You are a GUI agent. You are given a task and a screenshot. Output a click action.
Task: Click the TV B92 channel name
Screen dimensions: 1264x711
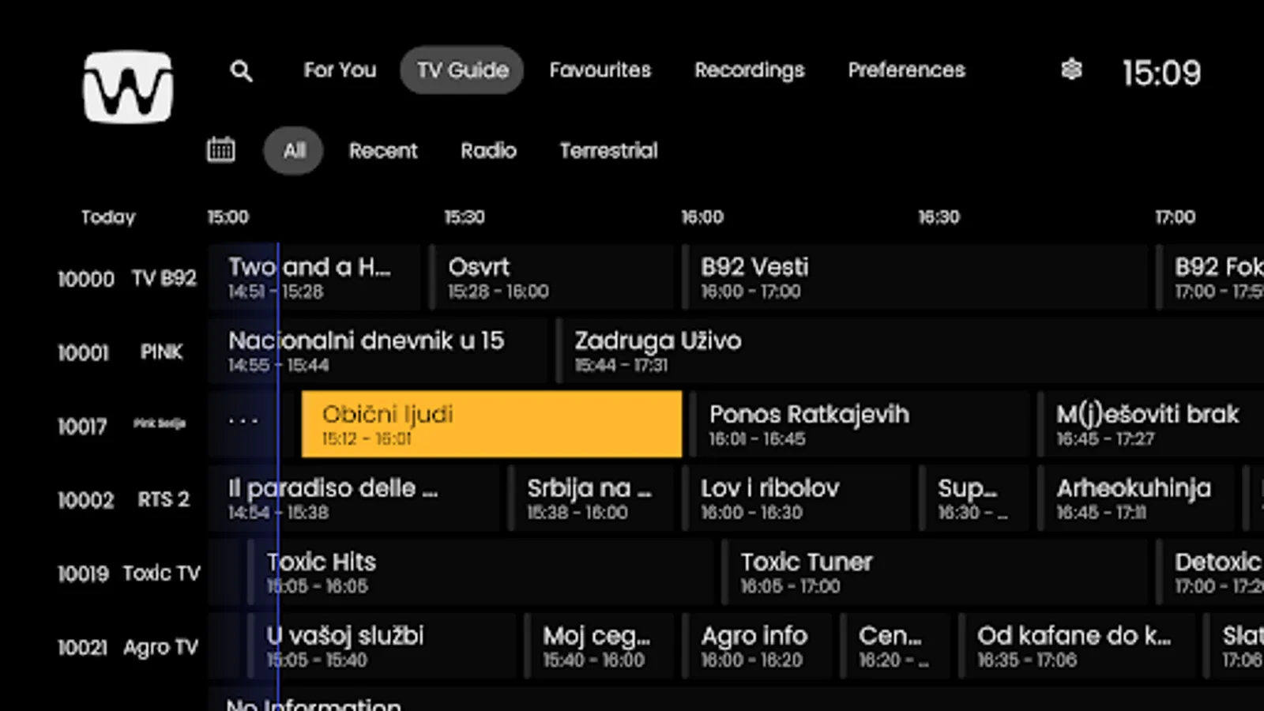click(x=164, y=278)
